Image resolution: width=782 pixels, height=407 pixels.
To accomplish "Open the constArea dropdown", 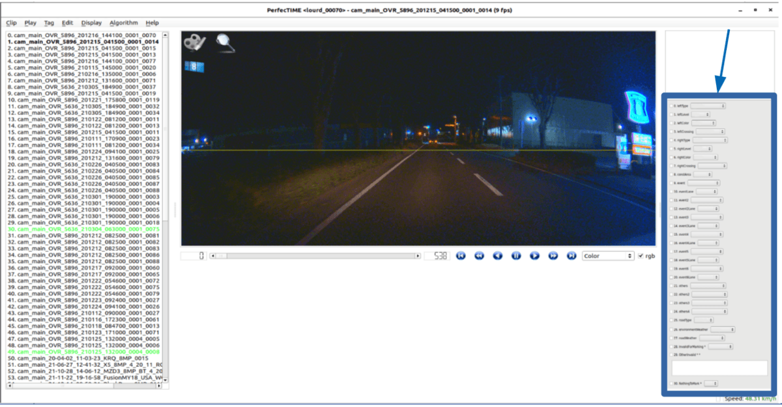I will (x=702, y=175).
